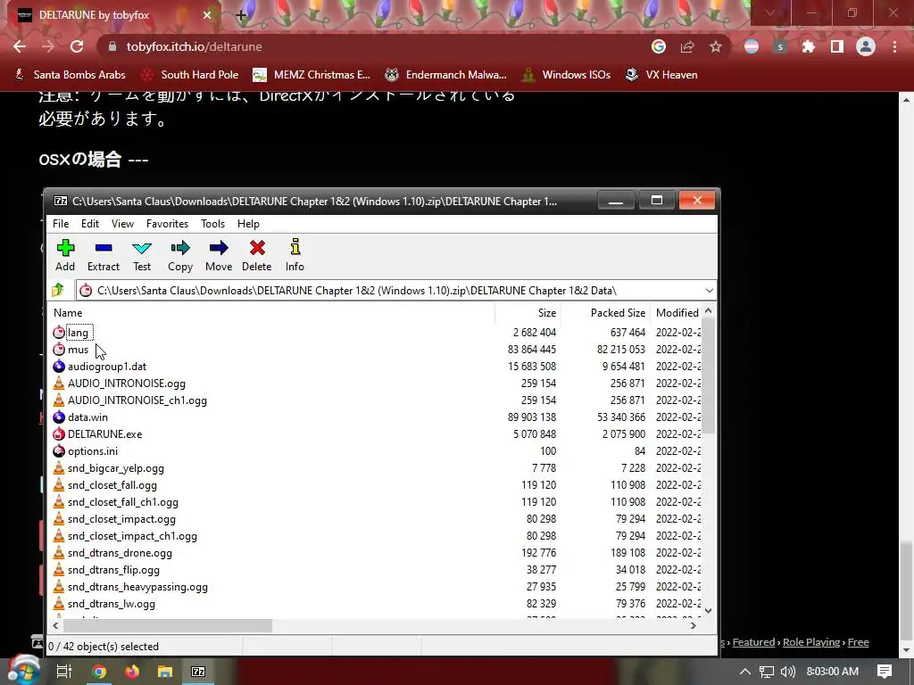Sort list by the Size column header
Viewport: 914px width, 685px height.
coord(528,313)
